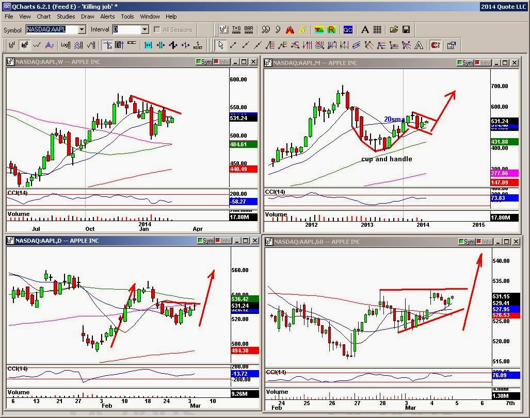Select the line chart style icon
Viewport: 530px width, 418px height.
(37, 45)
